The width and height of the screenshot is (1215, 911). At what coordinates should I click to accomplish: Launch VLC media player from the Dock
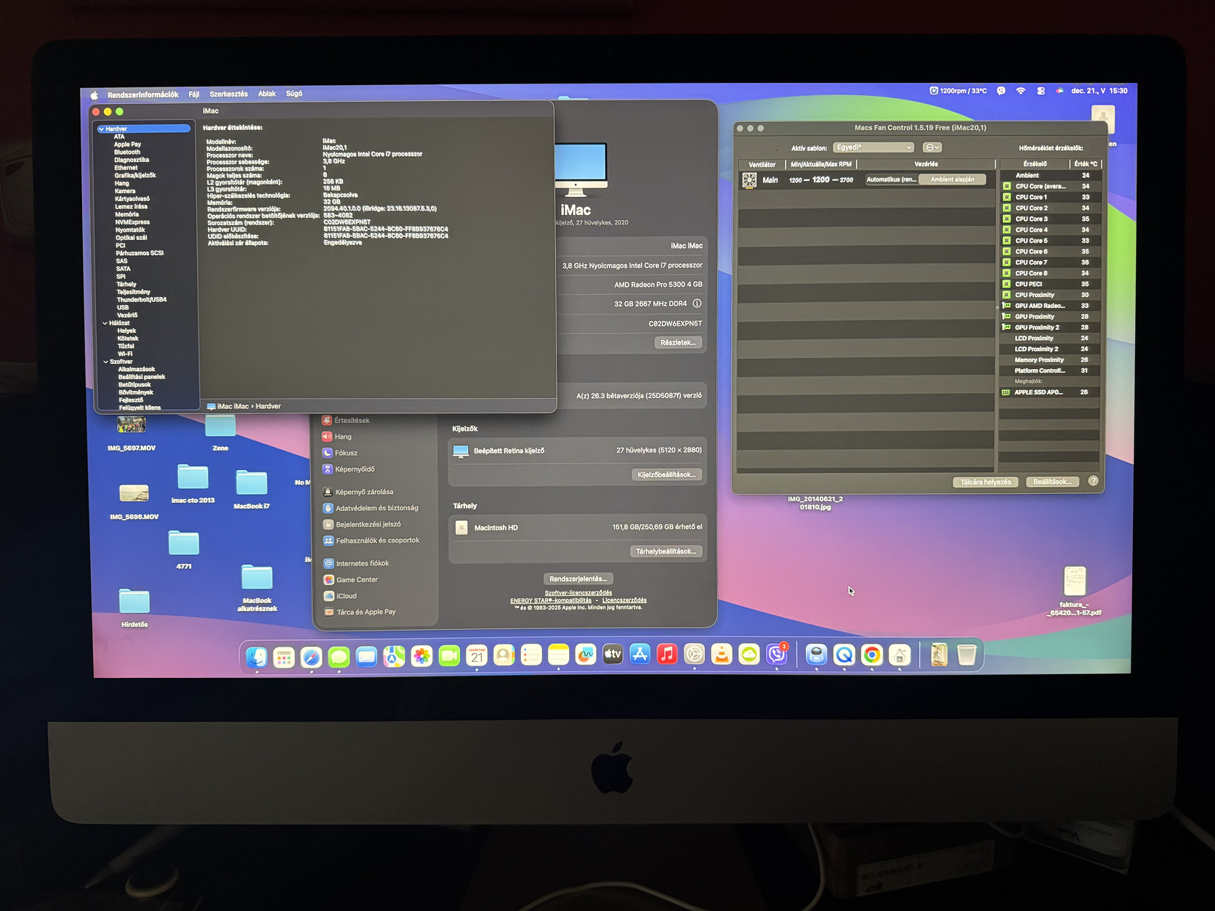pyautogui.click(x=722, y=655)
